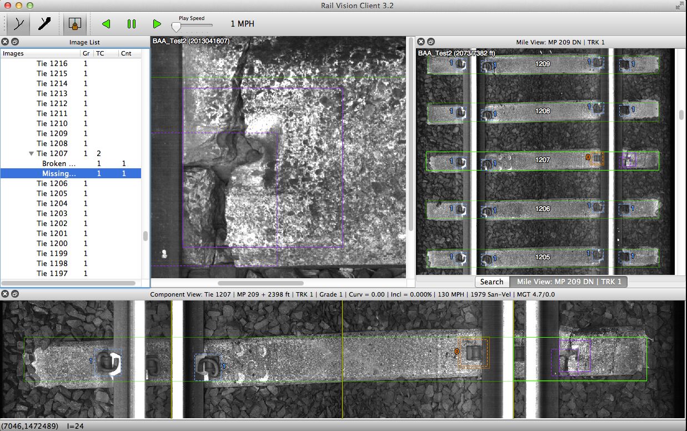Click tie 1208 in the Mile View
687x431 pixels.
(x=542, y=112)
